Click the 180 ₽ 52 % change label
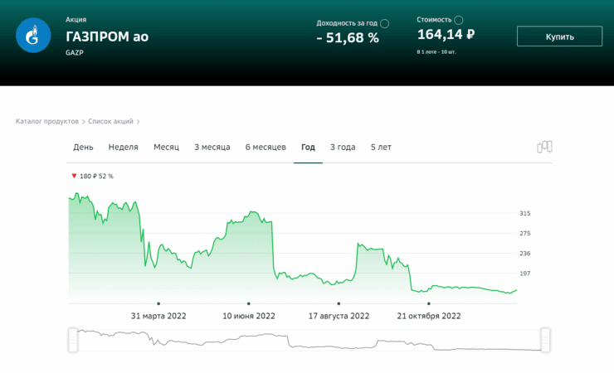 tap(96, 177)
